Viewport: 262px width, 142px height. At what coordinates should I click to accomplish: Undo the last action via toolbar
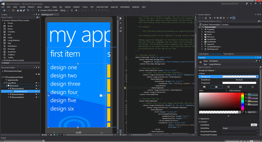point(28,10)
